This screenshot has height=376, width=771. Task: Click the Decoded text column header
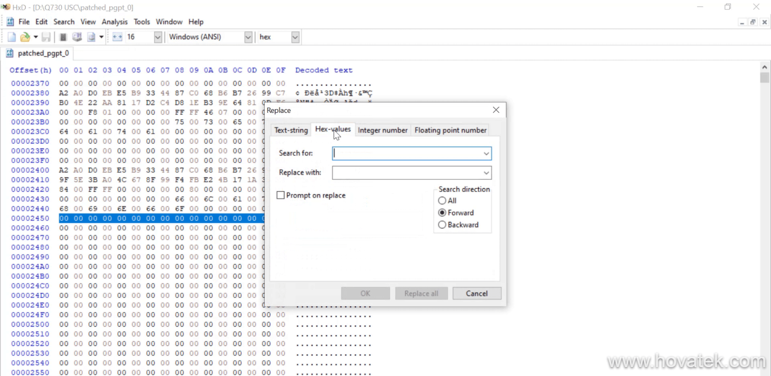point(324,70)
